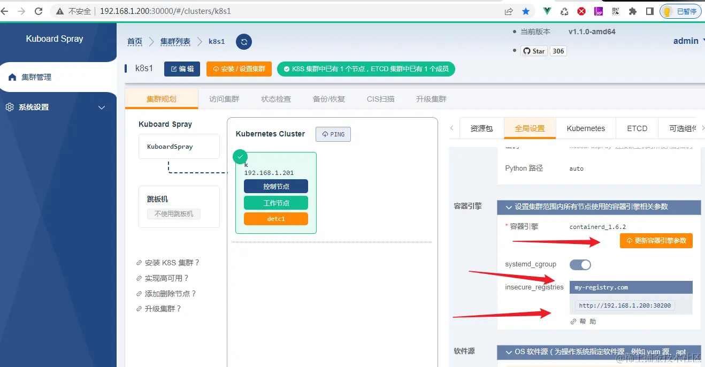Screen dimensions: 705x367
Task: Switch to the 资源包 settings tab
Action: click(x=481, y=128)
